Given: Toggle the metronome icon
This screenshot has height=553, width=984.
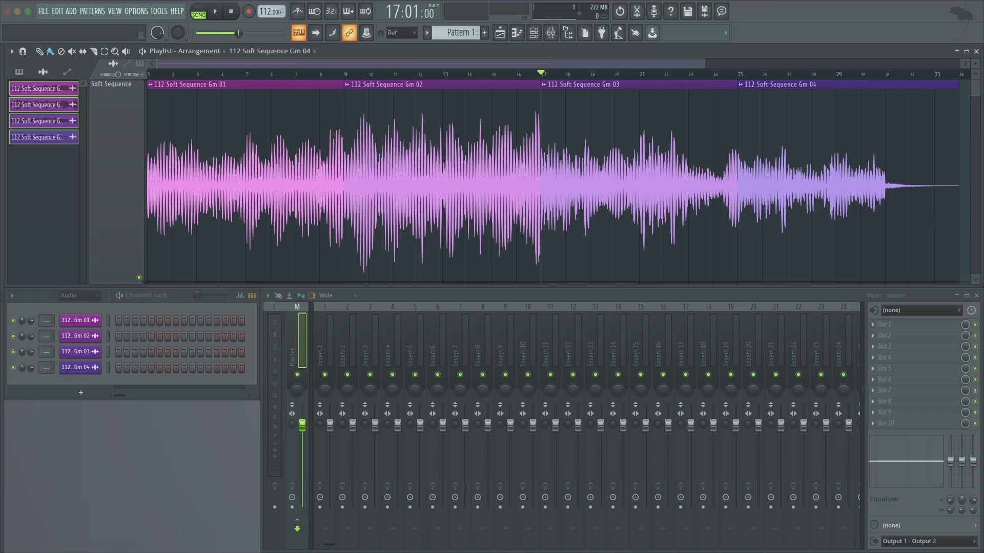Looking at the screenshot, I should tap(297, 11).
